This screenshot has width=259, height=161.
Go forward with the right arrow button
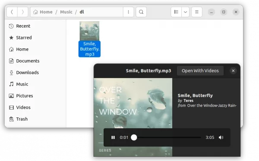pyautogui.click(x=22, y=12)
